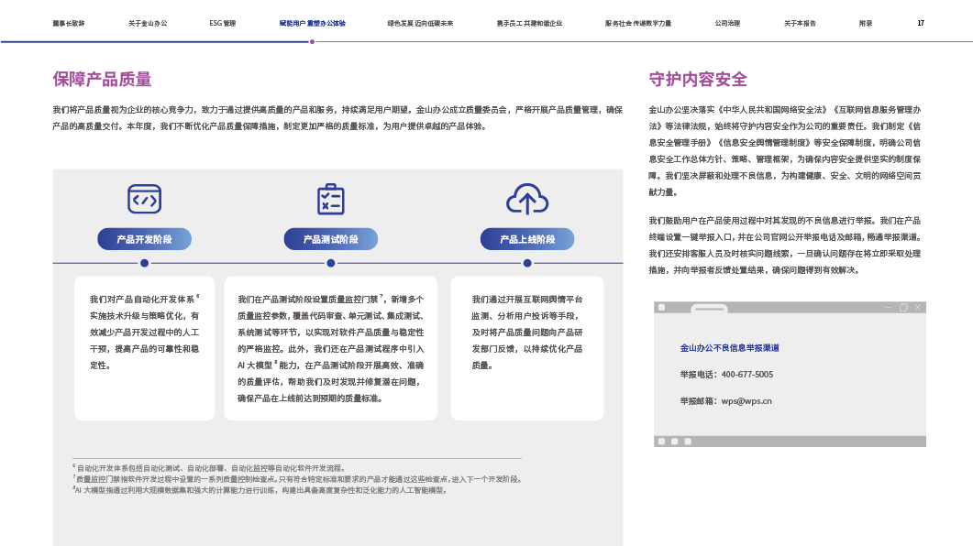
Task: Click the minimize icon in the mock browser window
Action: coord(888,307)
